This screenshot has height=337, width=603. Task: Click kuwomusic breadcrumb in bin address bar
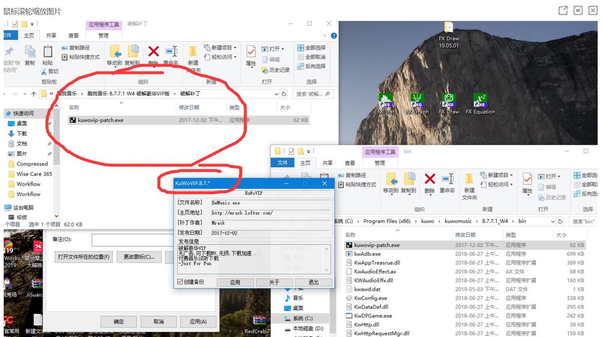[x=458, y=221]
